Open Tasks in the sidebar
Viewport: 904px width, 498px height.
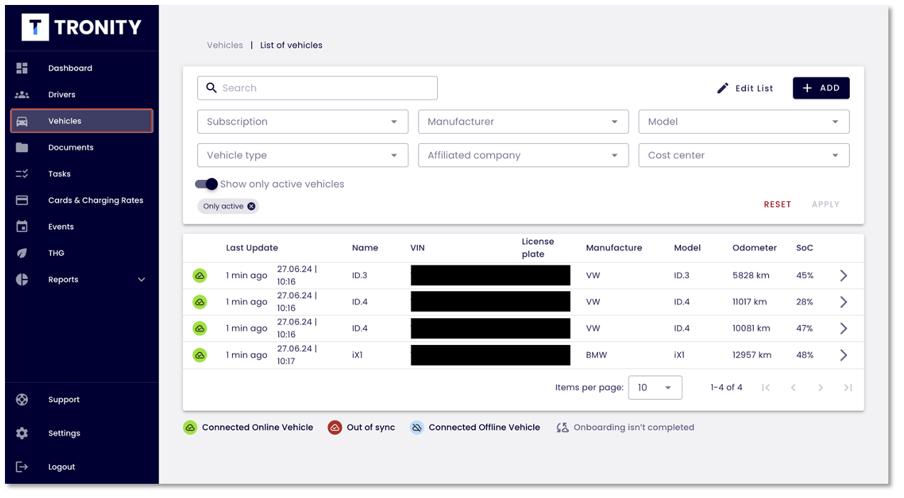coord(81,174)
